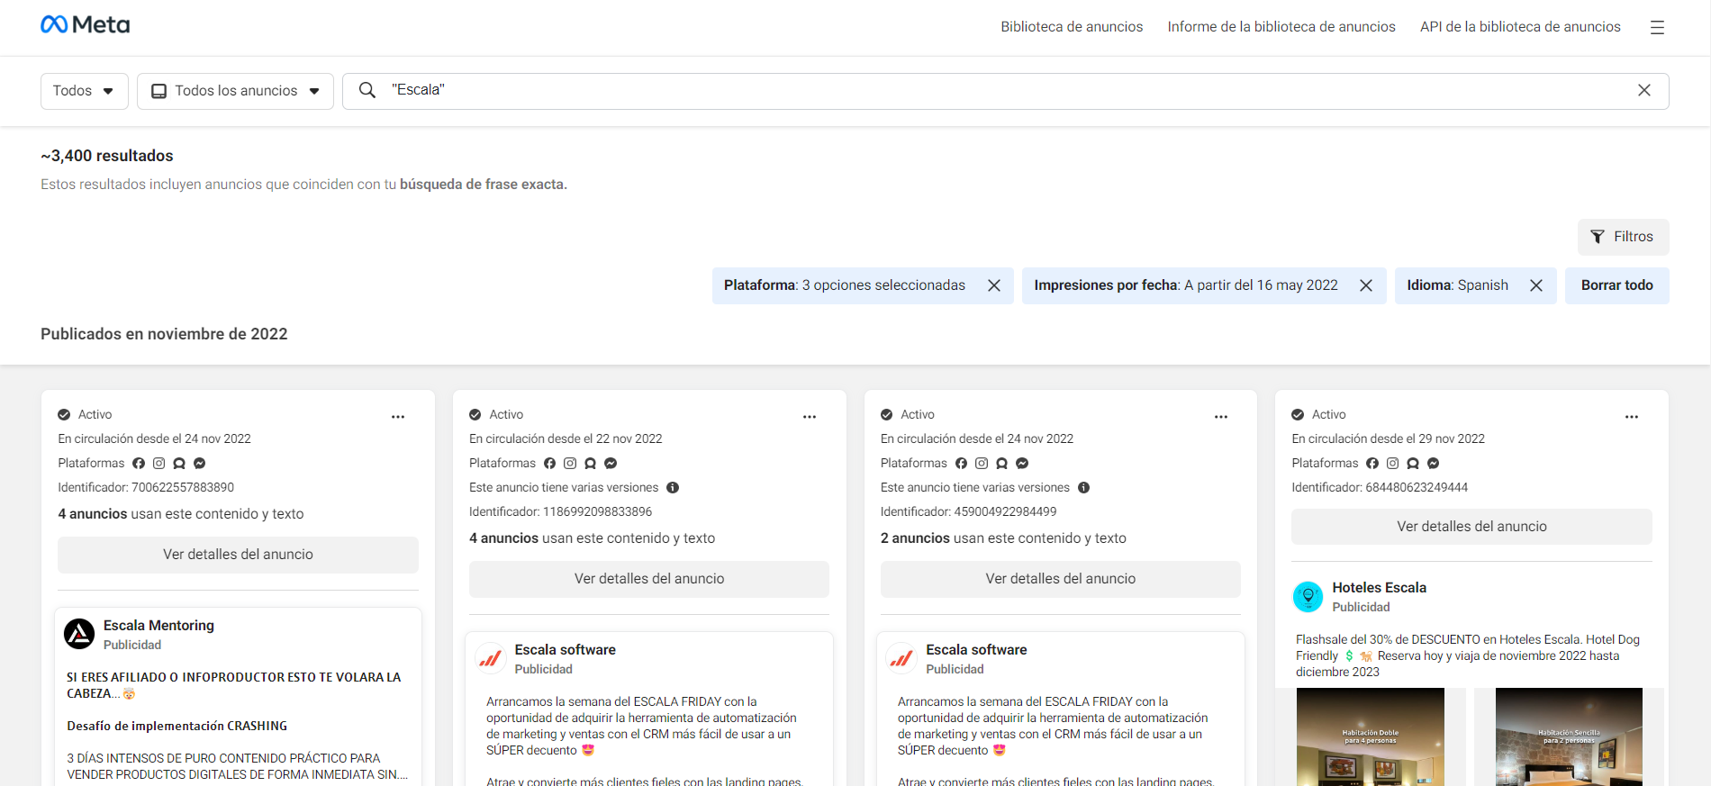
Task: Click Messenger icon on ad 1186992098833896
Action: pyautogui.click(x=611, y=463)
